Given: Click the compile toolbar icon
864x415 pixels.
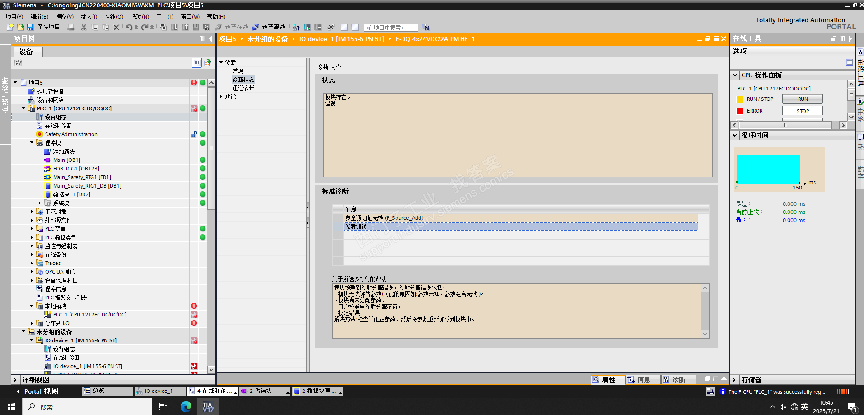Looking at the screenshot, I should tap(163, 27).
